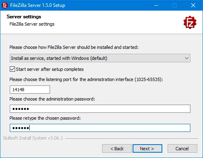Click the 'Start server after setup completes' label
The height and width of the screenshot is (158, 203).
(50, 69)
